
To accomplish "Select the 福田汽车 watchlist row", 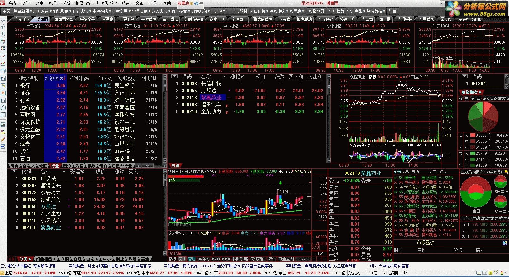I will (x=249, y=105).
